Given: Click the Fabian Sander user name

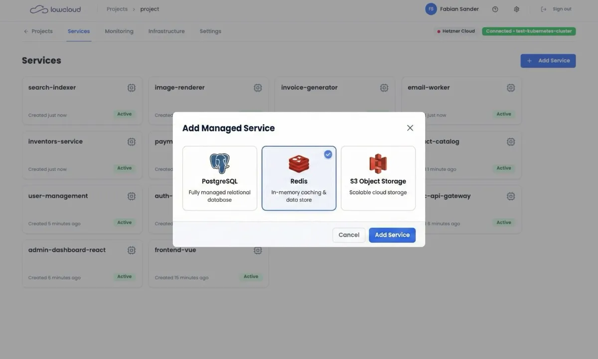Looking at the screenshot, I should (459, 9).
